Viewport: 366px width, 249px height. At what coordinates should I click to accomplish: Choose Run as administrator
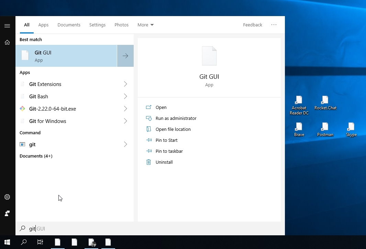[x=176, y=118]
